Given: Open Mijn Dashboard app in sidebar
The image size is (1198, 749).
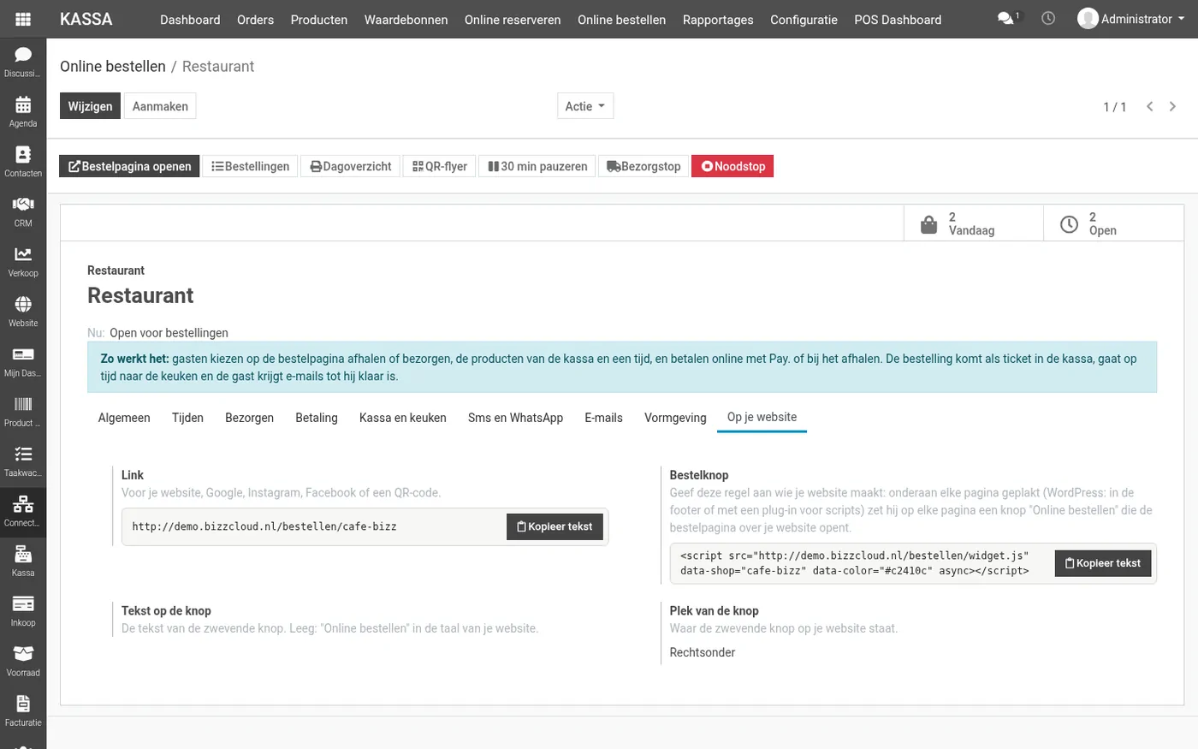Looking at the screenshot, I should pyautogui.click(x=23, y=362).
